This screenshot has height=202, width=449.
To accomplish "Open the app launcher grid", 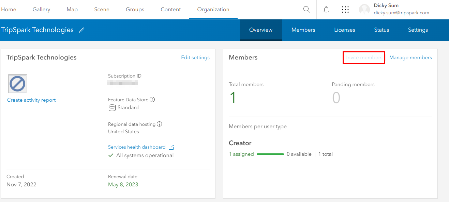I will (345, 10).
